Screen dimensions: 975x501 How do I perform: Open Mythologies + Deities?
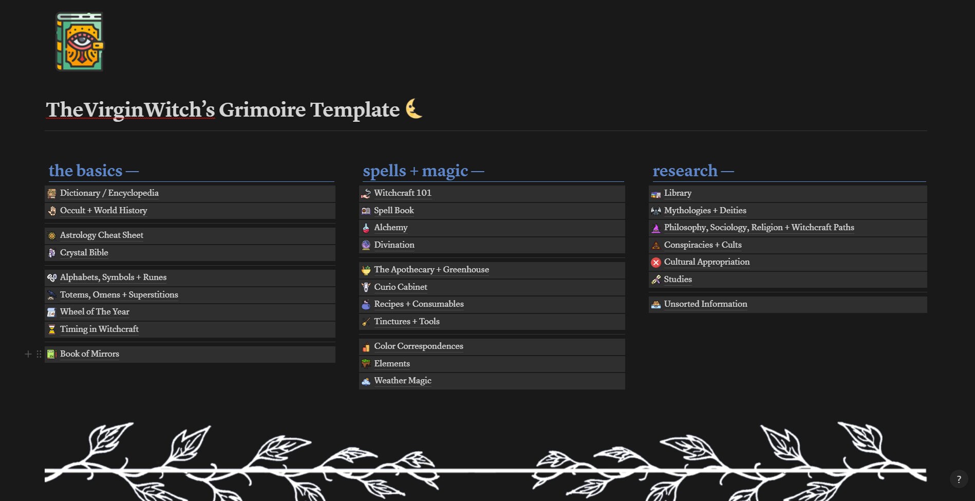[705, 210]
